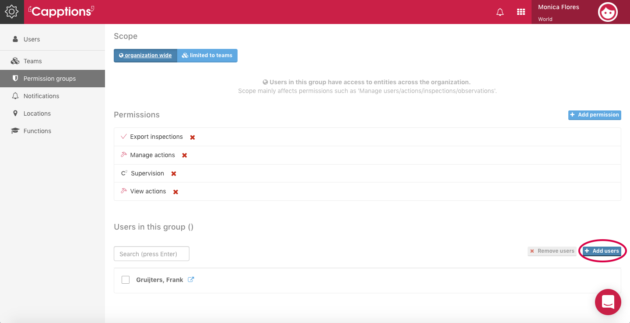Open the chat support widget

coord(608,302)
